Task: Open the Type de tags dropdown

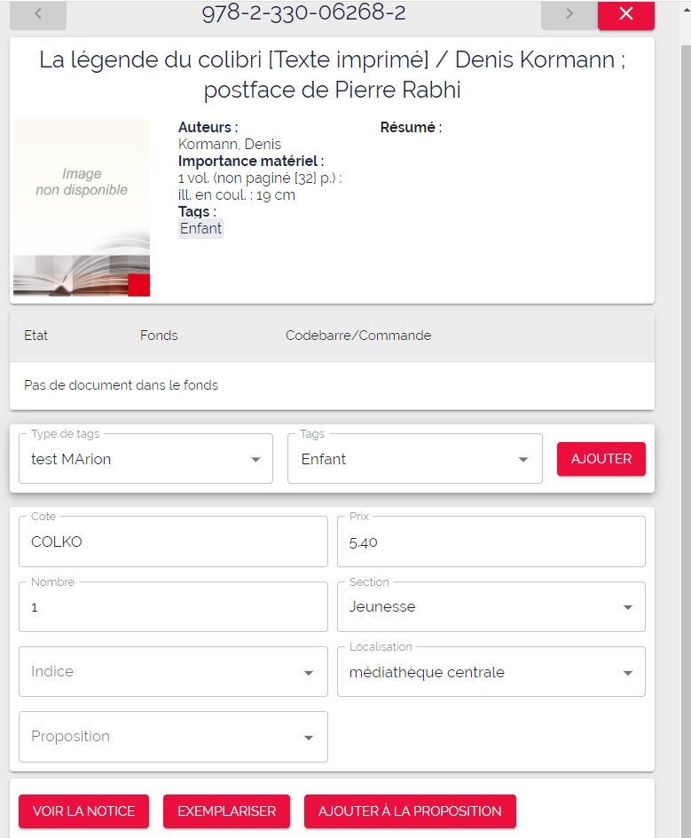Action: (145, 459)
